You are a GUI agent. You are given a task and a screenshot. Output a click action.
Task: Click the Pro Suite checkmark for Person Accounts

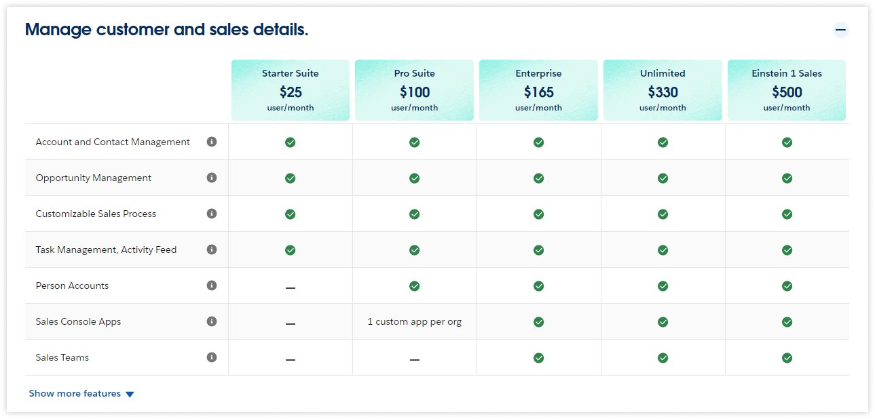point(414,285)
